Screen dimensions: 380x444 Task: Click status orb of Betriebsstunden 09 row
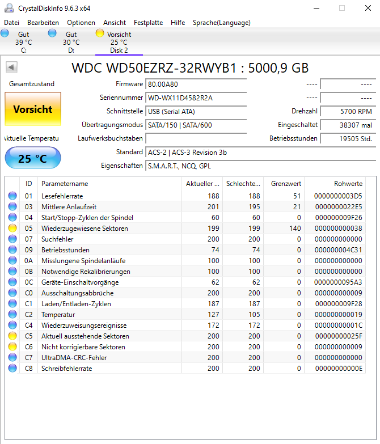coord(12,250)
